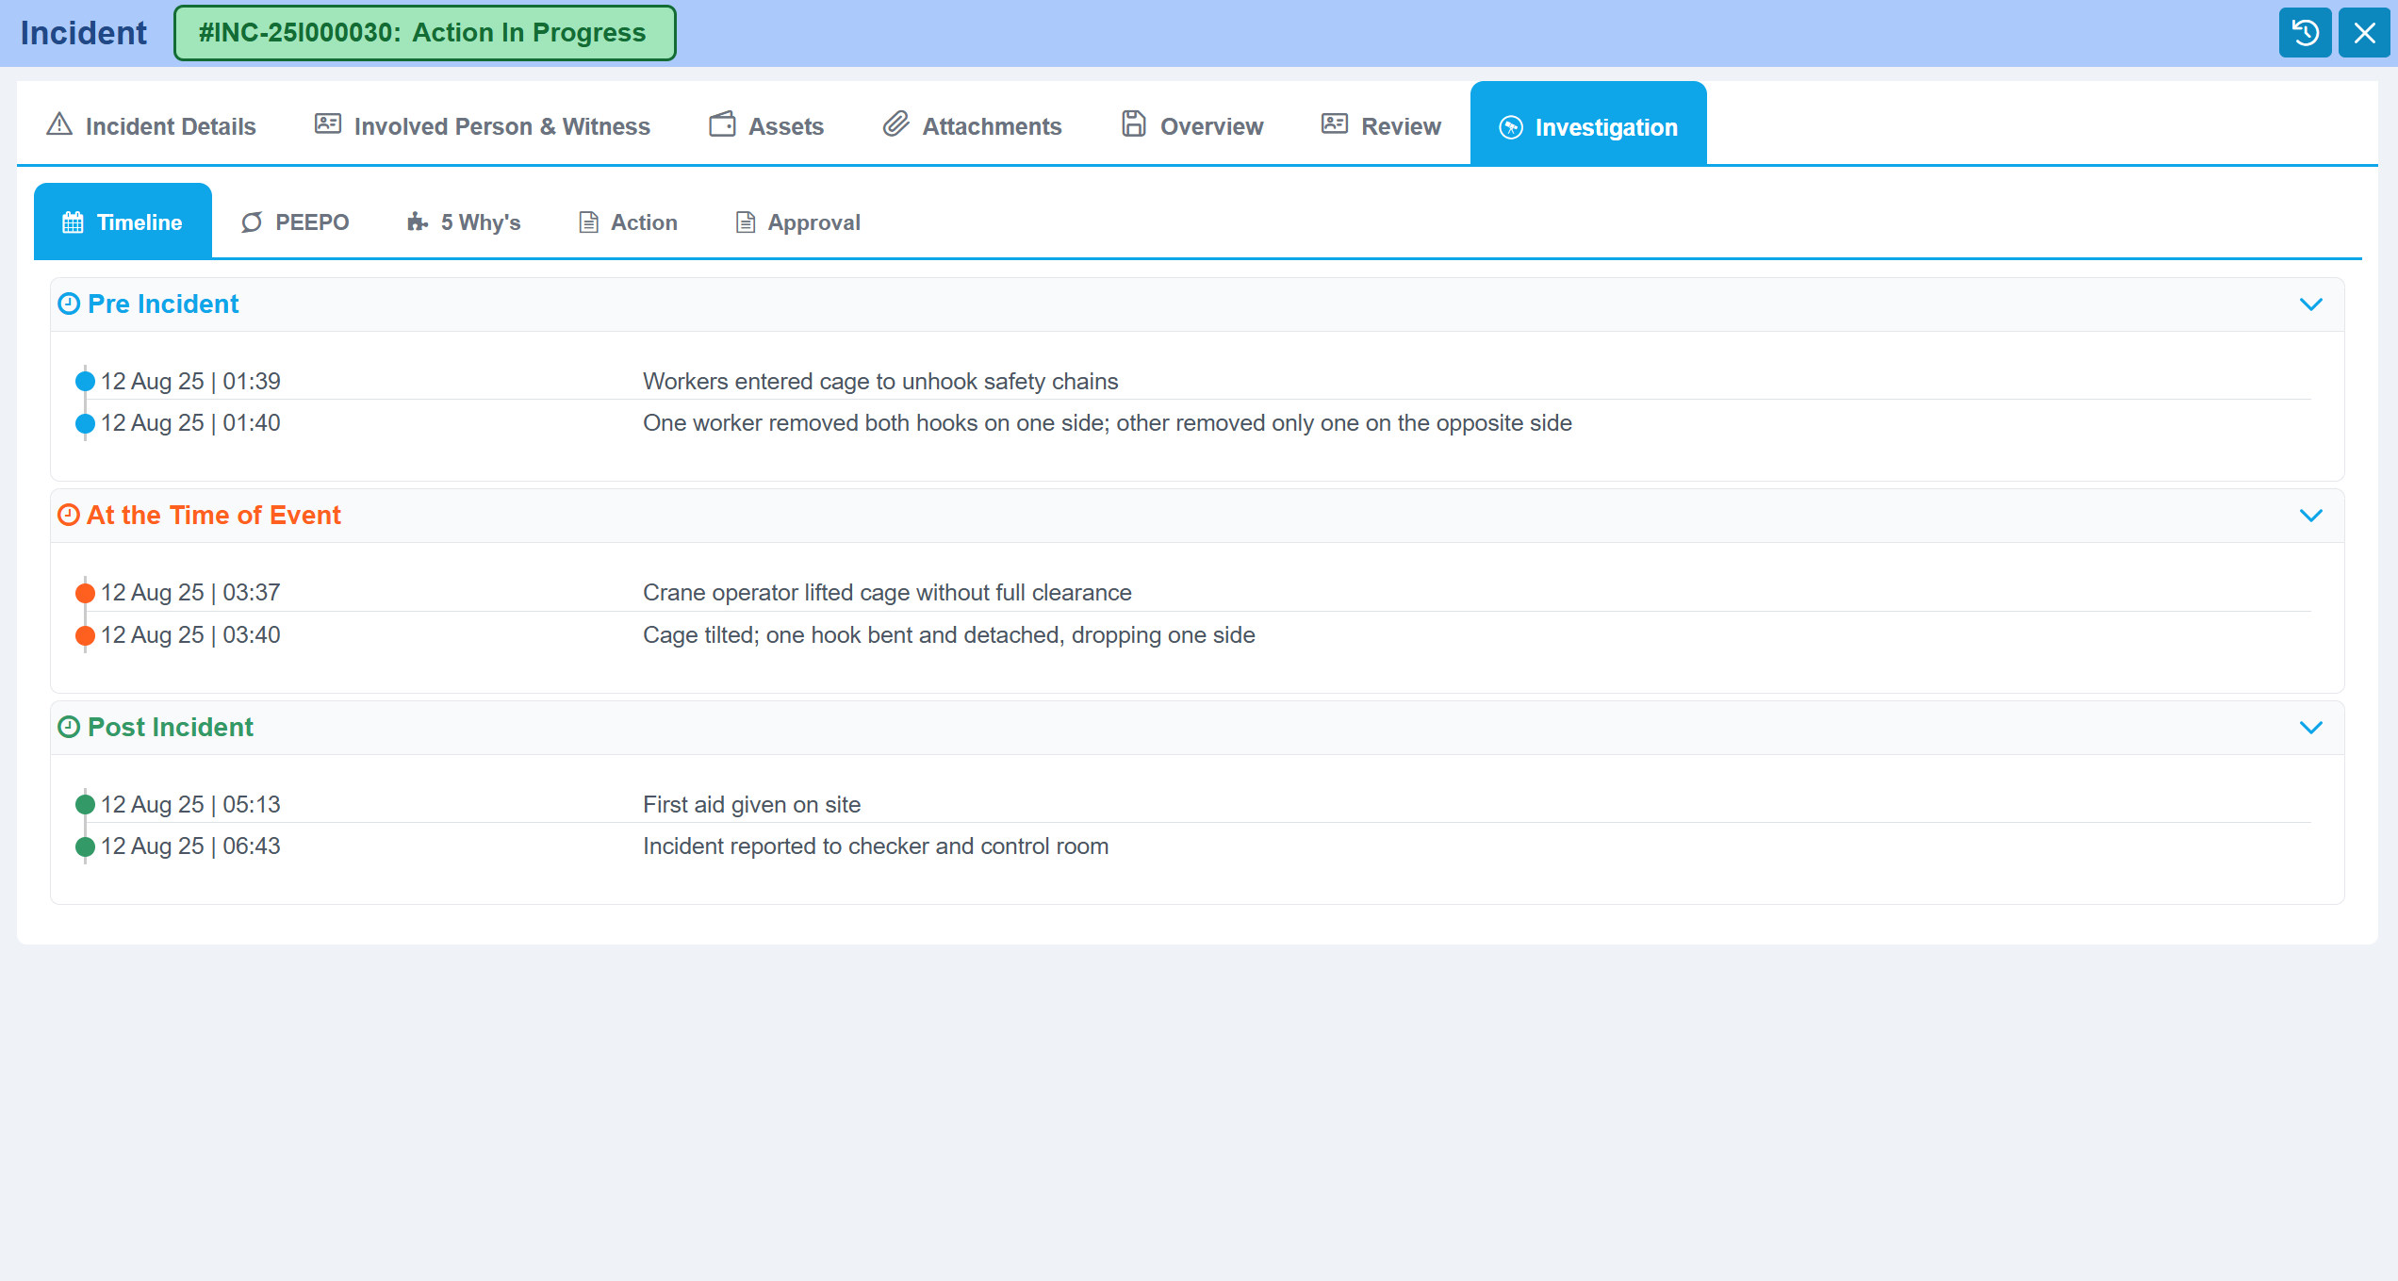Click the INC-25I000030 Action In Progress badge

coord(424,33)
